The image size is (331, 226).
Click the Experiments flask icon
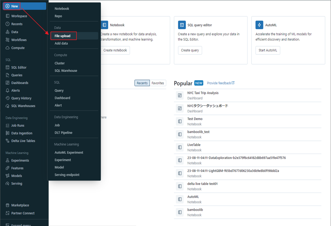point(8,161)
